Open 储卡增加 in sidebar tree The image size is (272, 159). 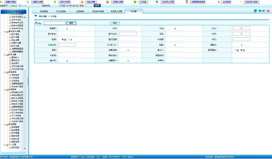[x=15, y=34]
